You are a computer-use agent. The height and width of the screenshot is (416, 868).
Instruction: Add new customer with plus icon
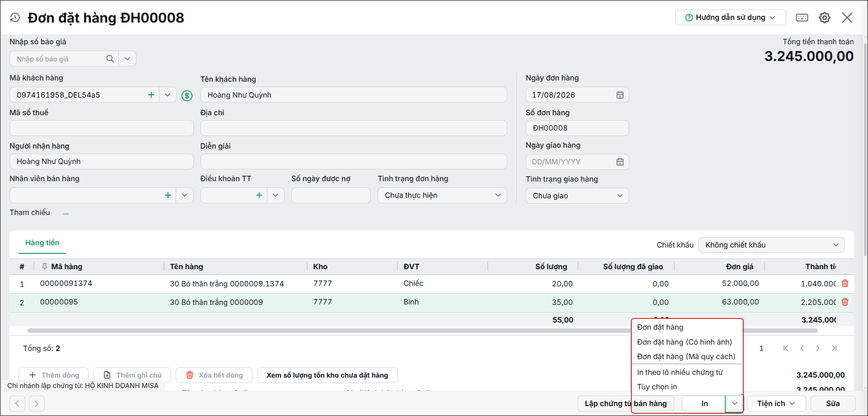pyautogui.click(x=151, y=95)
